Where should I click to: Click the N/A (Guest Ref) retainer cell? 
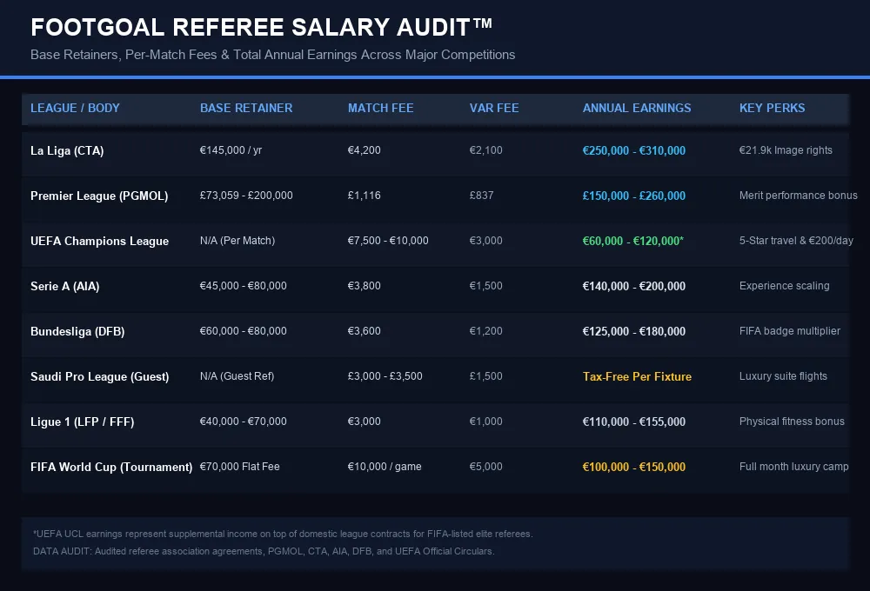tap(237, 375)
